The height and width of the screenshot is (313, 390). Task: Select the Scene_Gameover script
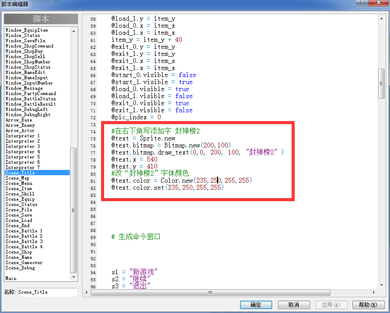tap(37, 263)
